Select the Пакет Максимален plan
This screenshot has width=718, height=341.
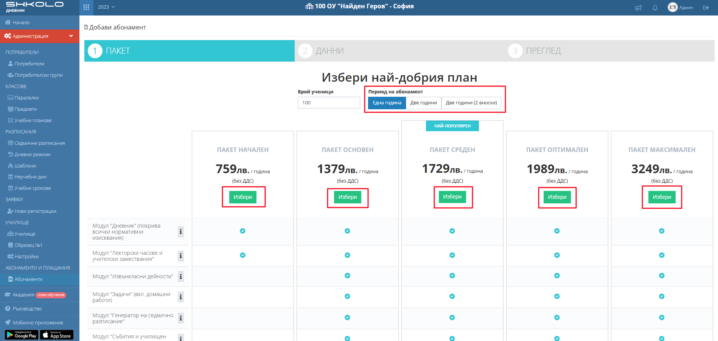662,197
